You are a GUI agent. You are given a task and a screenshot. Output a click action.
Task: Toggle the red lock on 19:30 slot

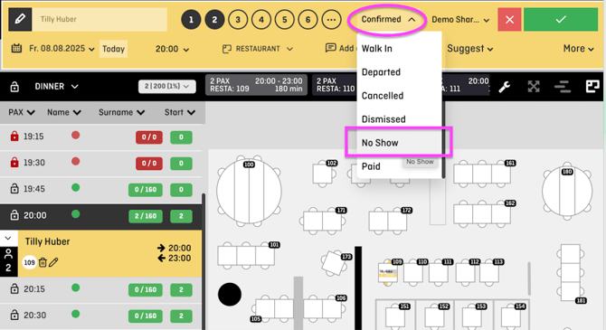[14, 163]
